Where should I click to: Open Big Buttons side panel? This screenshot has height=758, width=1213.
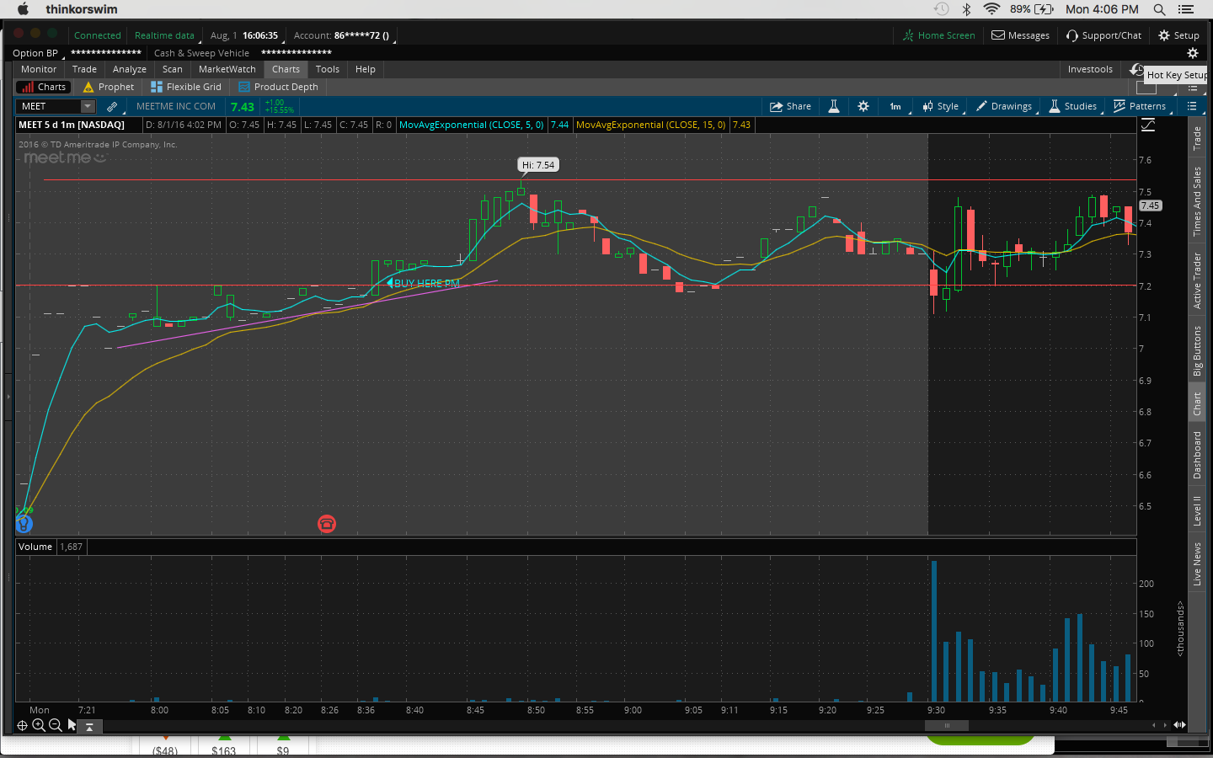(x=1197, y=350)
